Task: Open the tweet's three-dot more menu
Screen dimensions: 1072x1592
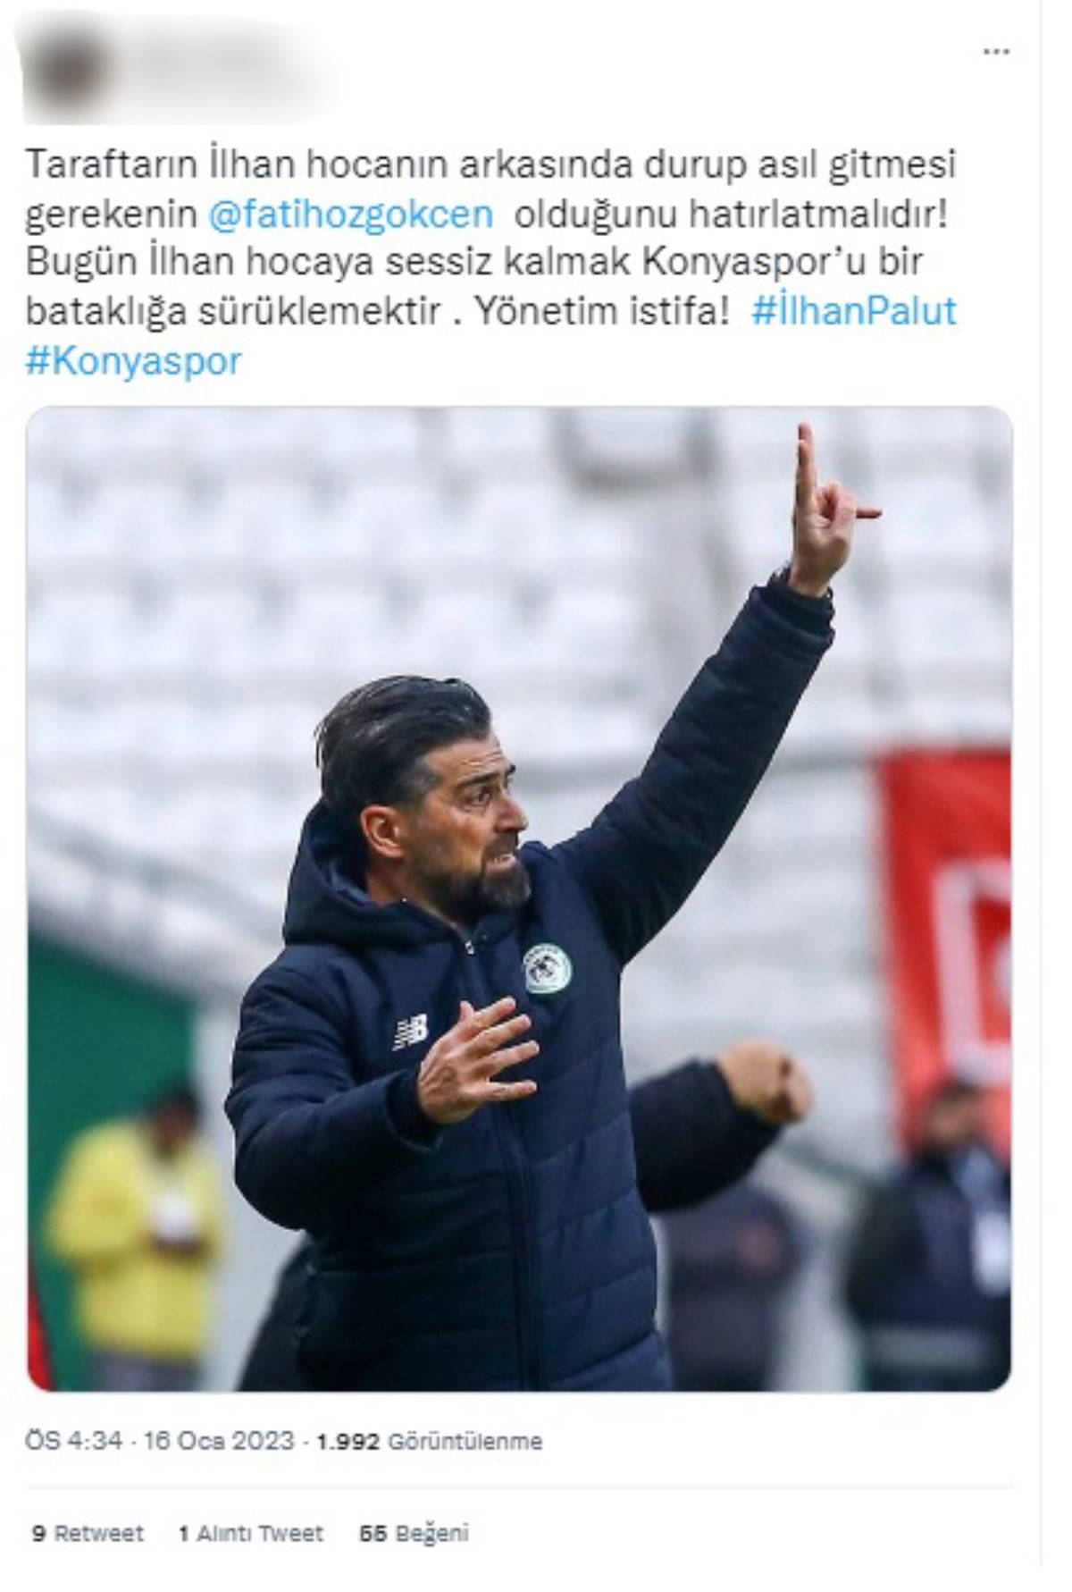Action: (995, 52)
